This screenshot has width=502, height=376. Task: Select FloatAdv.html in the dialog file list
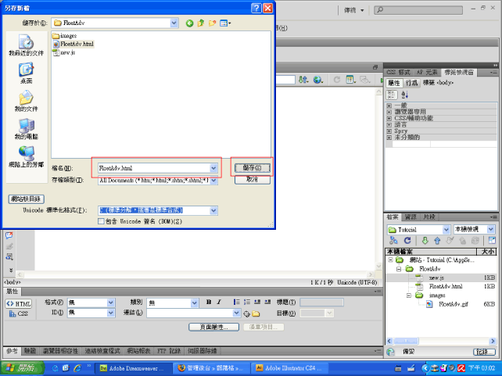pyautogui.click(x=74, y=44)
